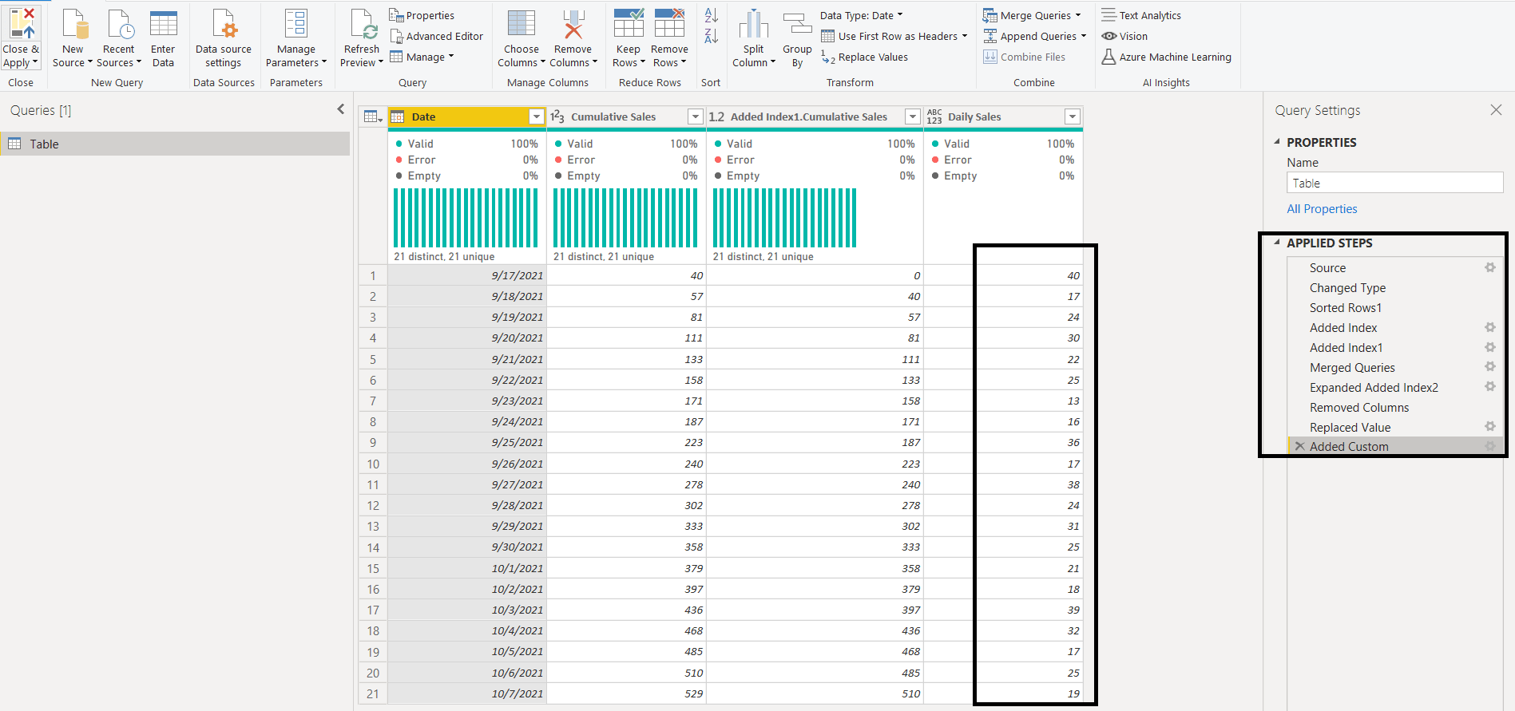Open Vision AI insight
This screenshot has height=711, width=1515.
coord(1124,36)
